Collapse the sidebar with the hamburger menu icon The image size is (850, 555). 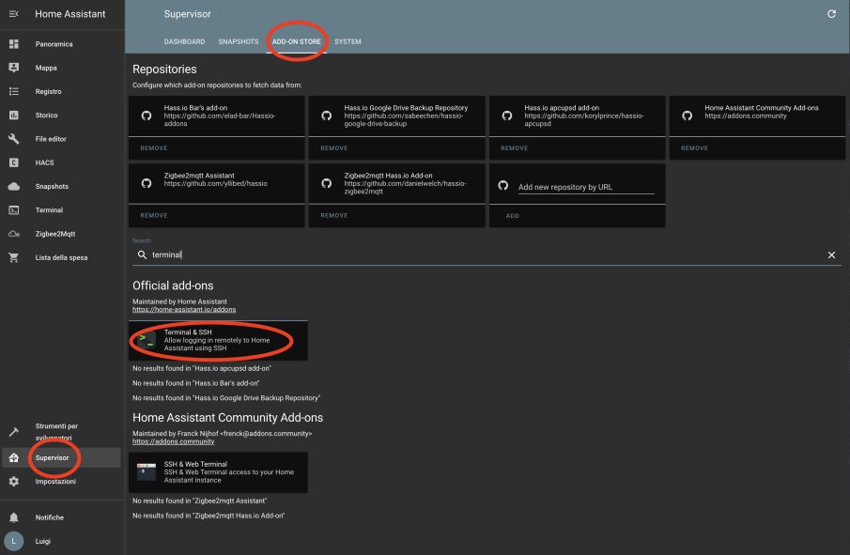[x=13, y=14]
